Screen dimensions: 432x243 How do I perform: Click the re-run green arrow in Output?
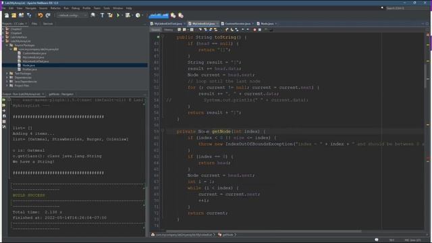point(4,100)
